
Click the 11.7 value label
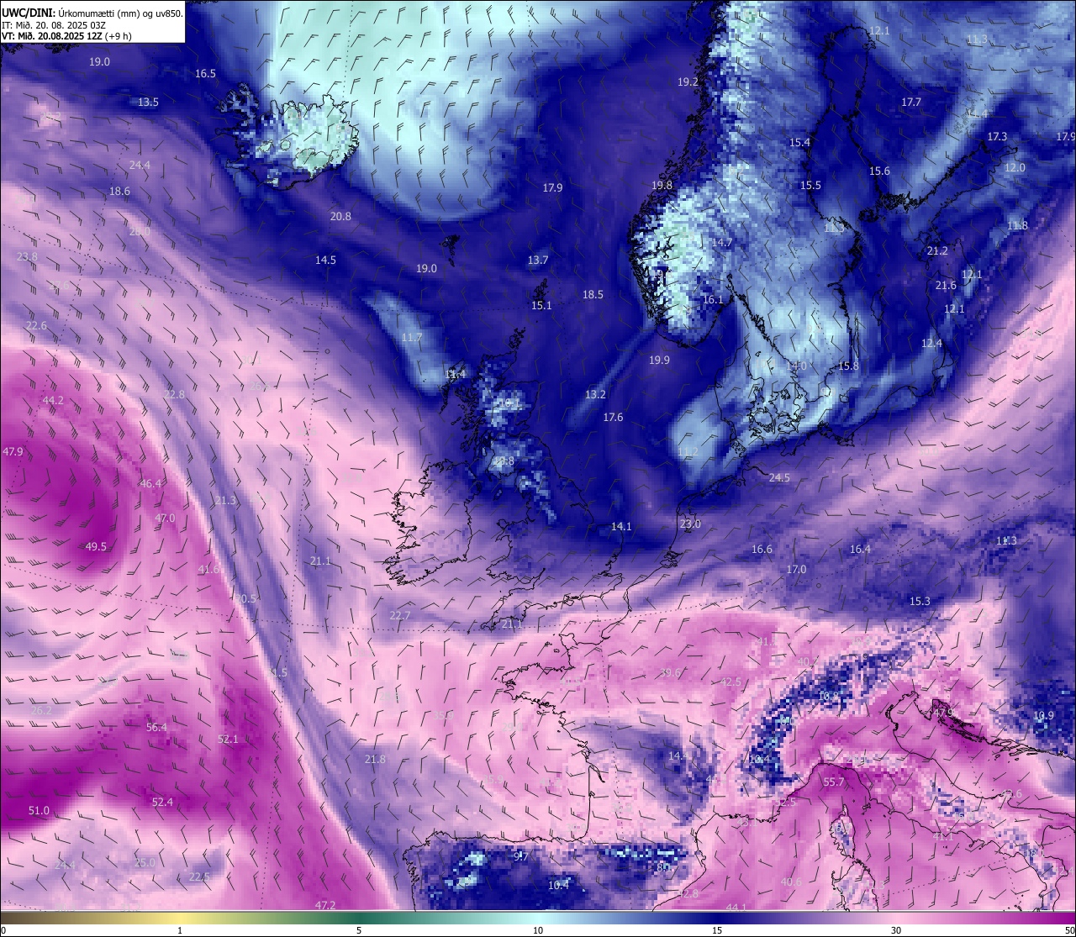pyautogui.click(x=412, y=338)
